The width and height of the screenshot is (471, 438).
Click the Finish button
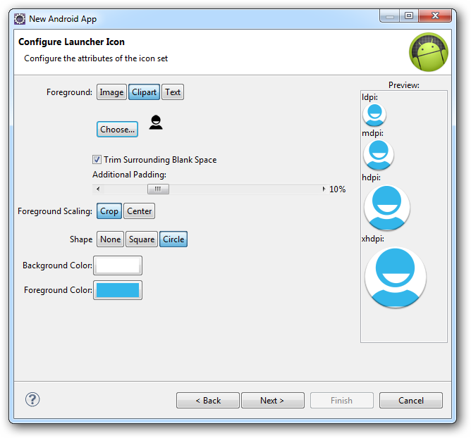pyautogui.click(x=342, y=400)
